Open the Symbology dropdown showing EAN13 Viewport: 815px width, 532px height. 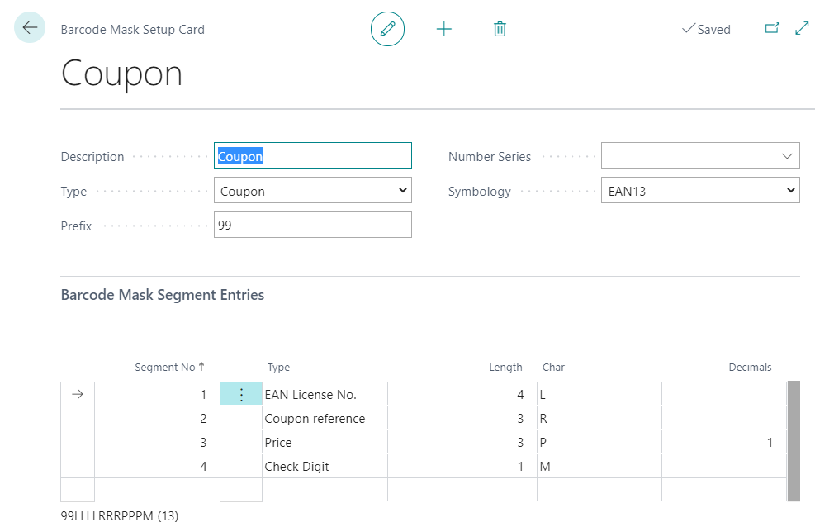click(699, 191)
